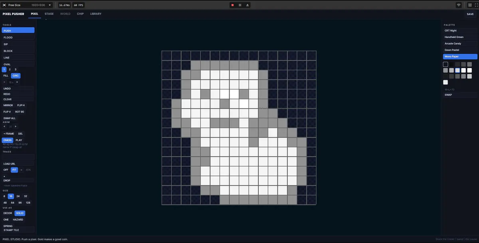The image size is (479, 243).
Task: Choose the Mono Paper palette
Action: pos(460,56)
